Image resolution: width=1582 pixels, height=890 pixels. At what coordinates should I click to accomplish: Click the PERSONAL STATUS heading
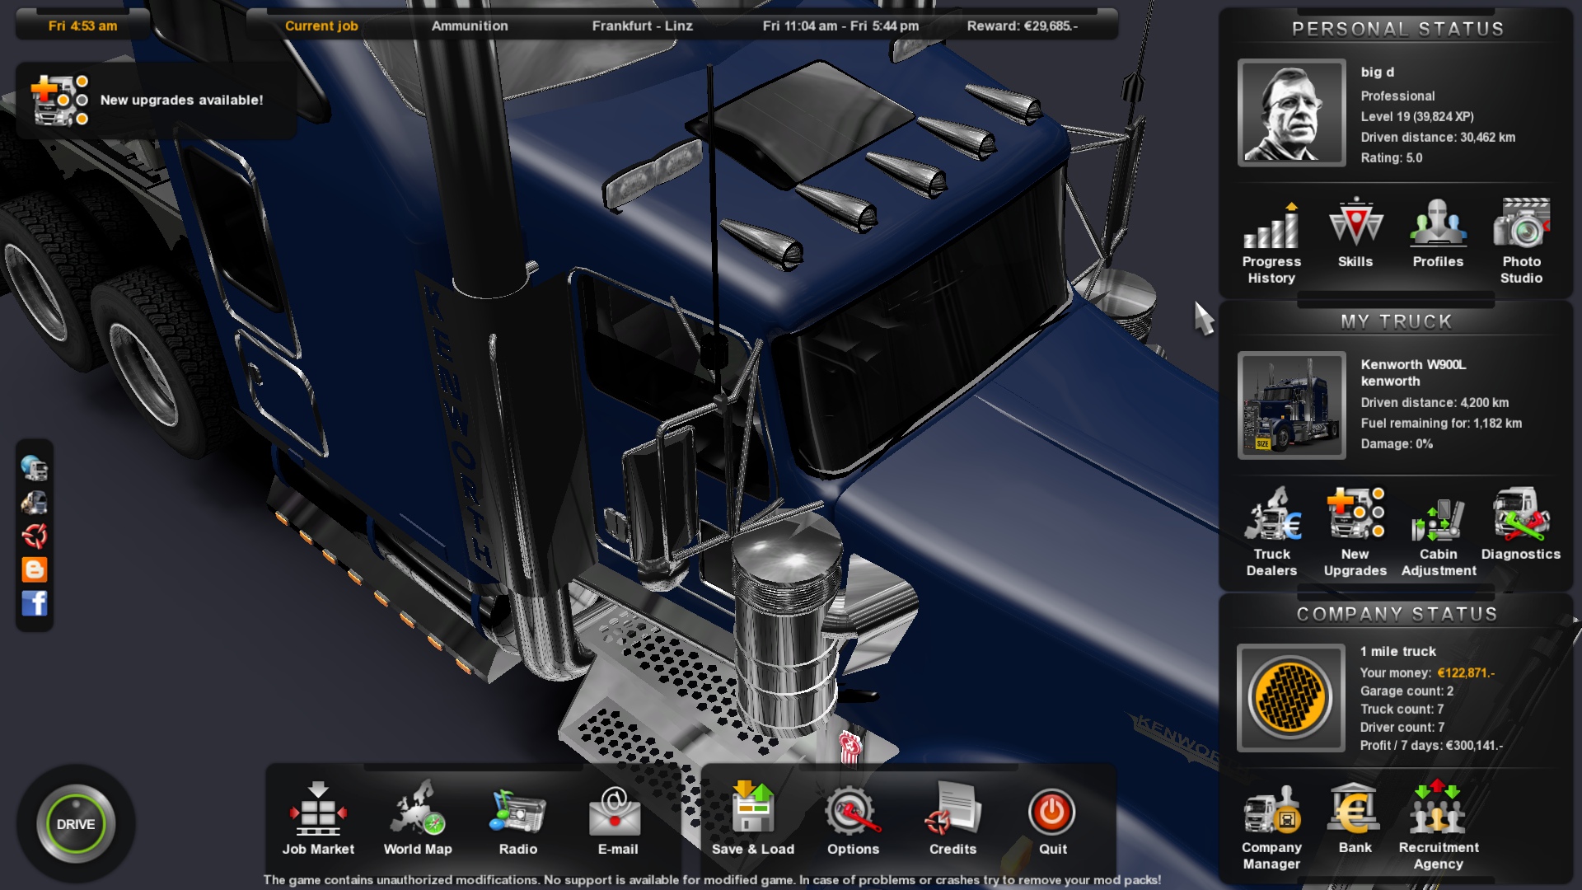[1397, 29]
